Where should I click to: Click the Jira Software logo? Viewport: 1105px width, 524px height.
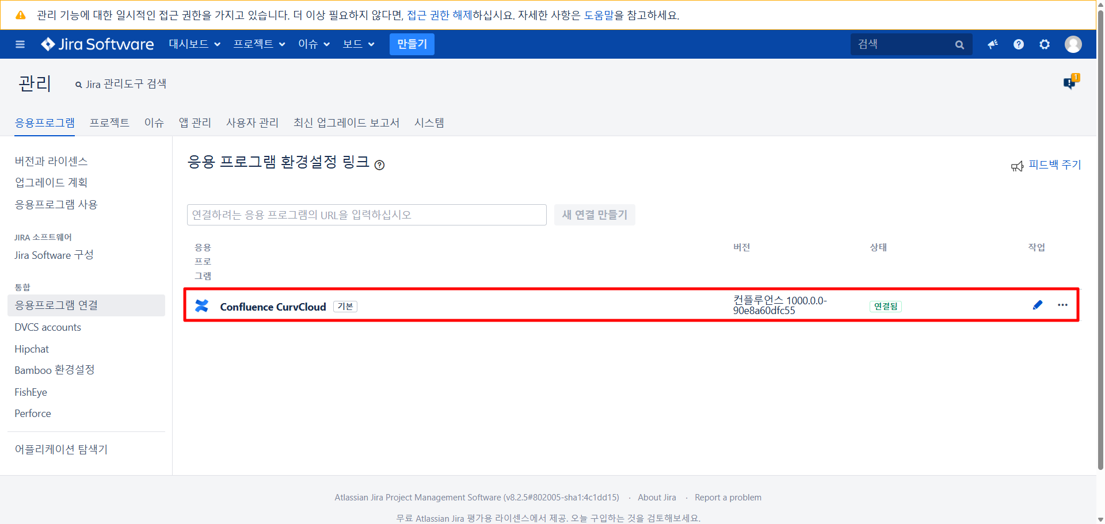[x=97, y=44]
